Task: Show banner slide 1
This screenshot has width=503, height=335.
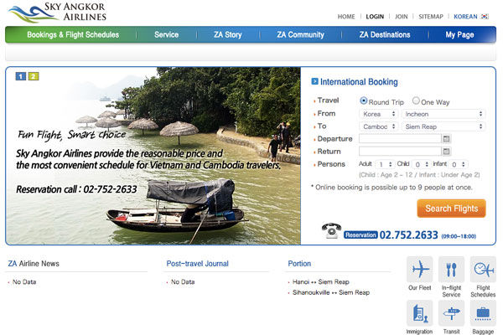Action: 21,76
